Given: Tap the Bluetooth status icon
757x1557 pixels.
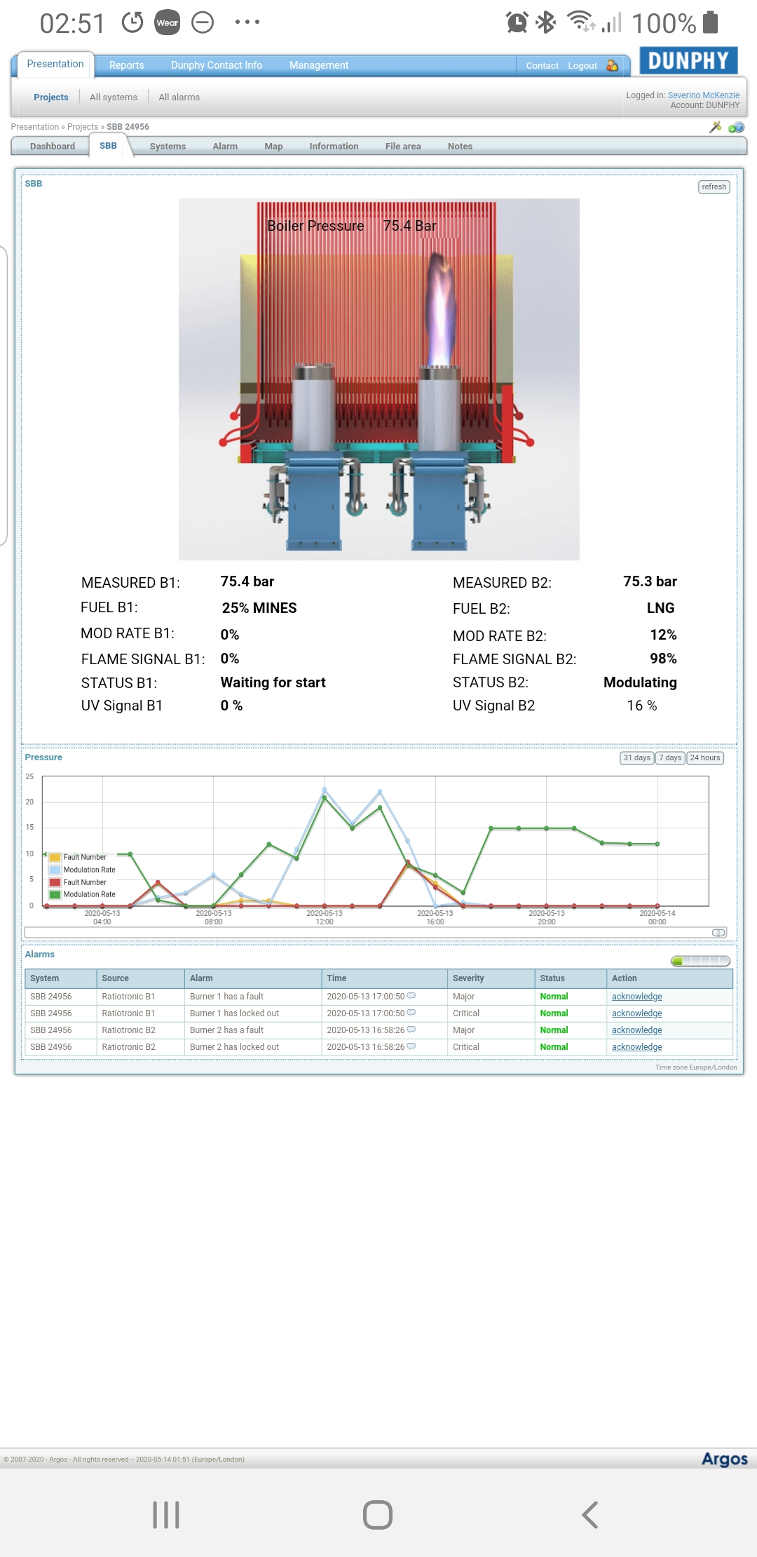Looking at the screenshot, I should point(545,22).
